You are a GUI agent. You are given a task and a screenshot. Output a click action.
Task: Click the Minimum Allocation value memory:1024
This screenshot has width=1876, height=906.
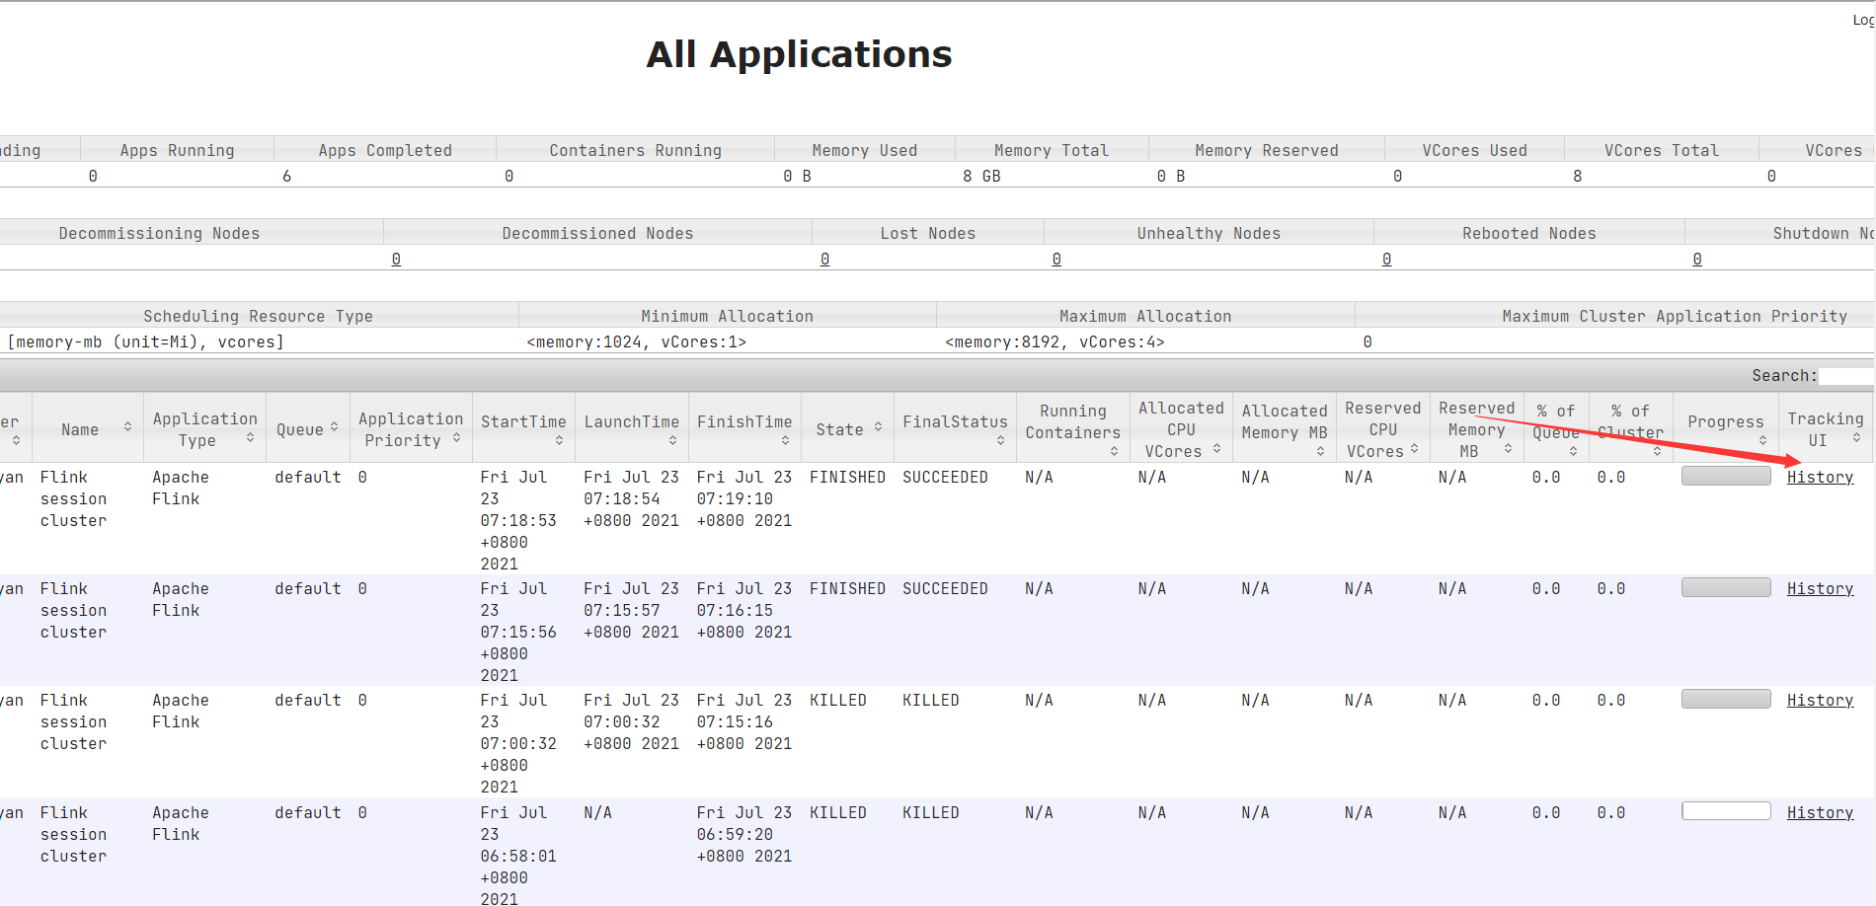click(636, 341)
